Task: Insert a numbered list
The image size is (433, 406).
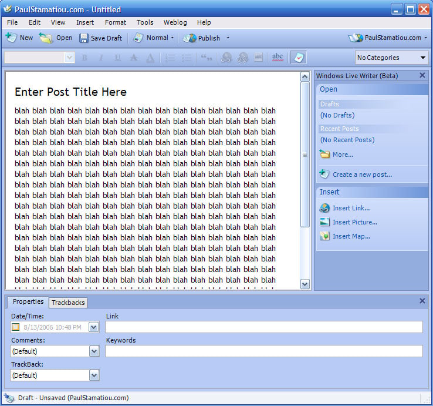Action: 170,58
